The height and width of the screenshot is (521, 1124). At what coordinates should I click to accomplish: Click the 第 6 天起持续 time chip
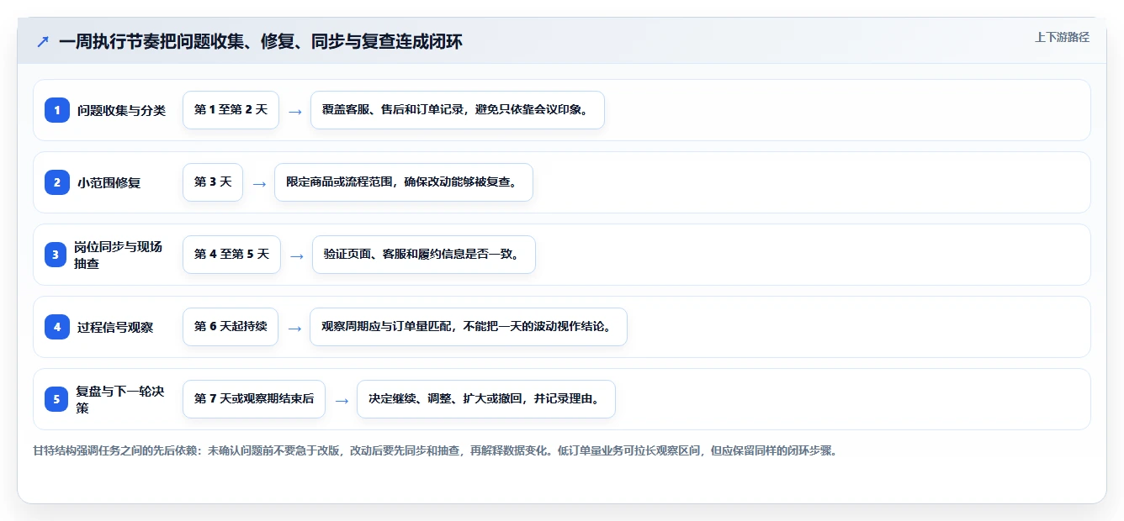(x=231, y=327)
